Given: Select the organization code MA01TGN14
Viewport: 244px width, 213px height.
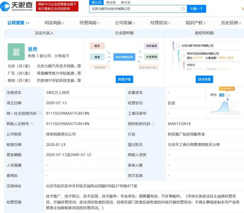Looking at the screenshot, I should click(x=179, y=124).
